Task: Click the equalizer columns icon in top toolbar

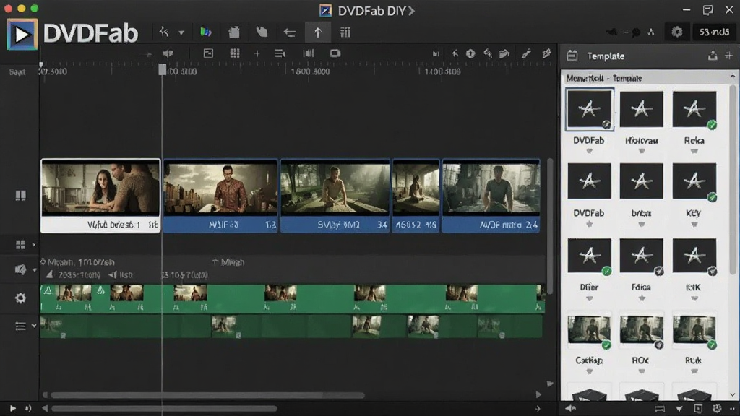Action: coord(345,32)
